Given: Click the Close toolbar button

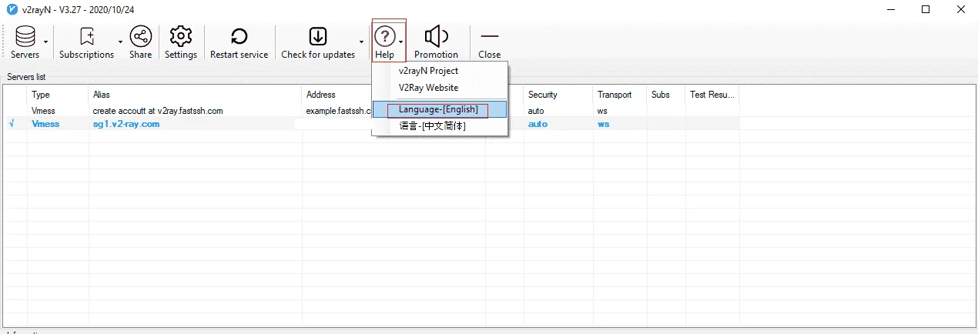Looking at the screenshot, I should 489,42.
